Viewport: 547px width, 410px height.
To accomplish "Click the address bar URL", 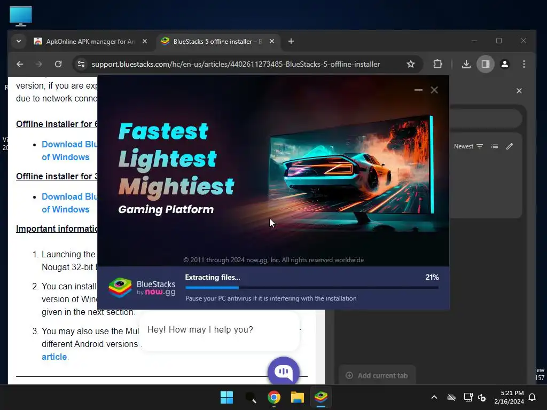I will 236,64.
